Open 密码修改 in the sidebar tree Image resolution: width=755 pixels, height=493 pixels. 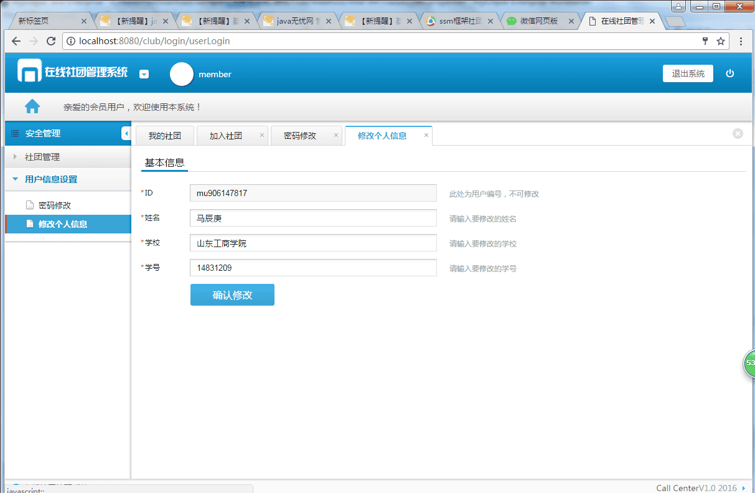click(x=54, y=205)
